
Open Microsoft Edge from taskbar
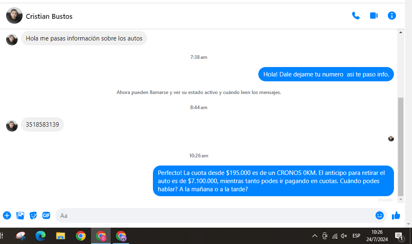coord(41,236)
